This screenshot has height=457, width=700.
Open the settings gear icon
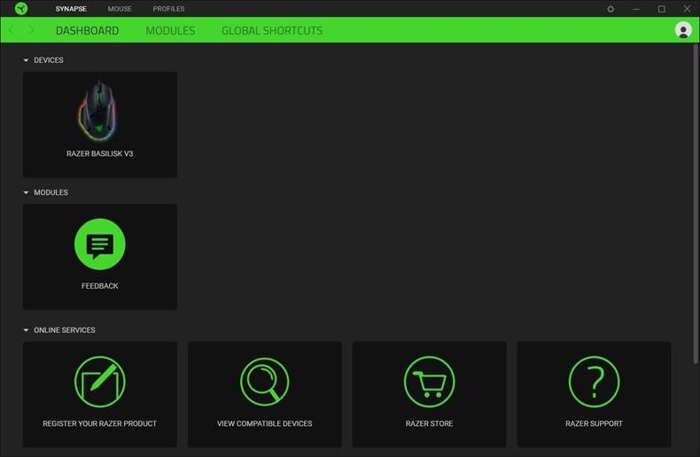611,9
